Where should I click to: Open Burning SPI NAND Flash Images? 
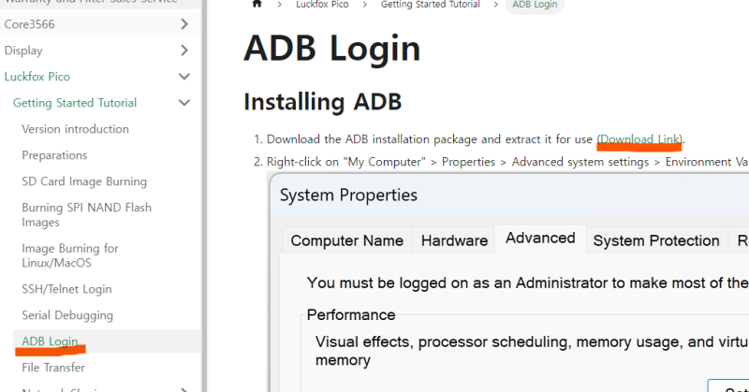[86, 214]
